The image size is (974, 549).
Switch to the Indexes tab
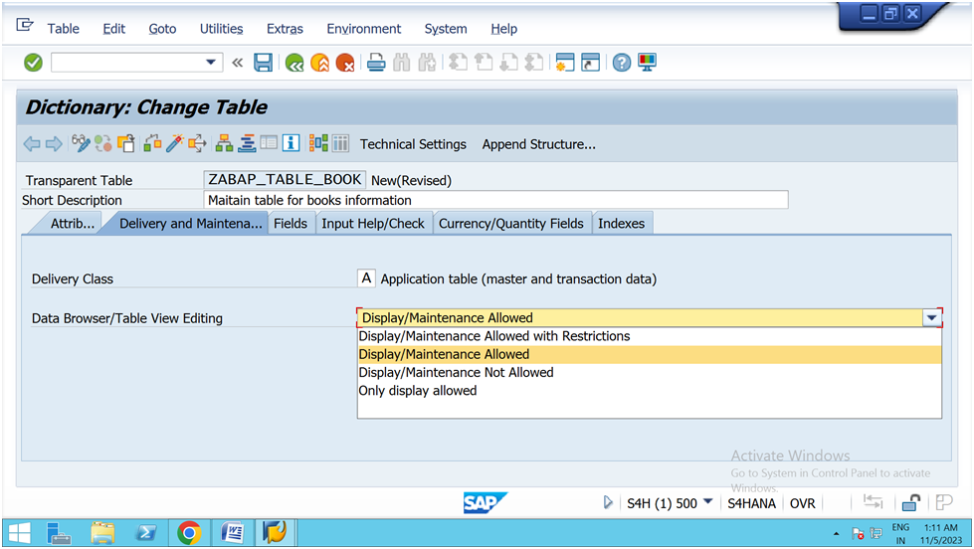click(621, 224)
